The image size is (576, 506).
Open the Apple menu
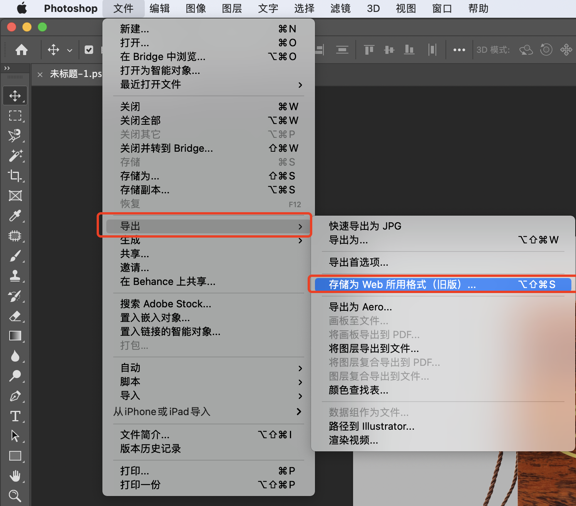pyautogui.click(x=22, y=8)
